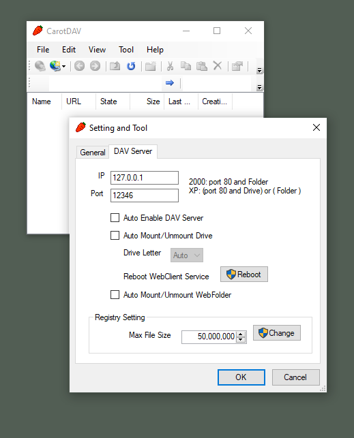
Task: Click Cancel in Setting and Tool dialog
Action: pyautogui.click(x=296, y=377)
